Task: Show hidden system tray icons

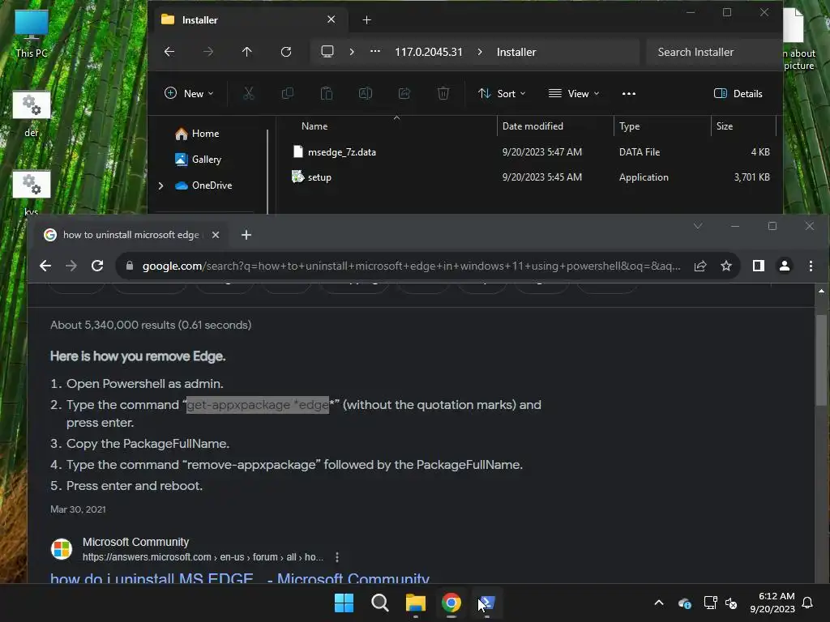Action: (659, 603)
